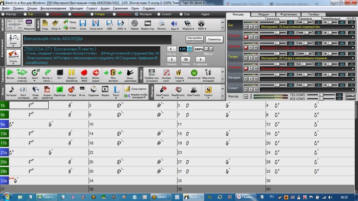Screen dimensions: 358x201
Task: Stop playback with the Ост. button
Action: 60,73
